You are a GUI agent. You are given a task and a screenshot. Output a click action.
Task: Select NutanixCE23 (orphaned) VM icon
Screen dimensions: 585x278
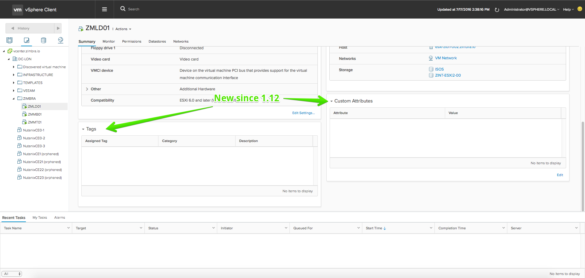pyautogui.click(x=20, y=177)
